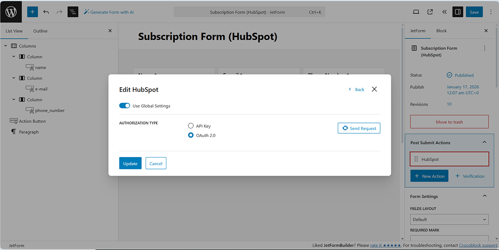The height and width of the screenshot is (250, 499).
Task: Click the phone_number field block icon
Action: (x=30, y=110)
